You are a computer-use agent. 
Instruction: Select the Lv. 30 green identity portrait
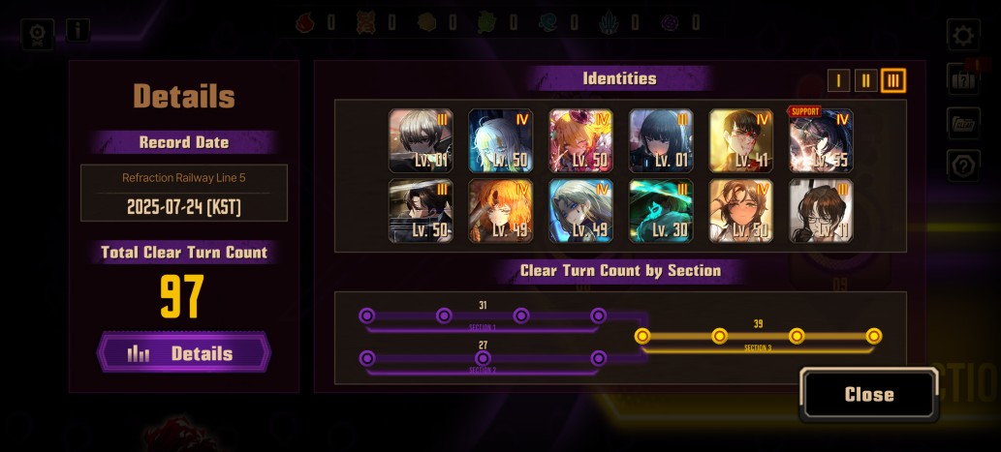pyautogui.click(x=661, y=210)
